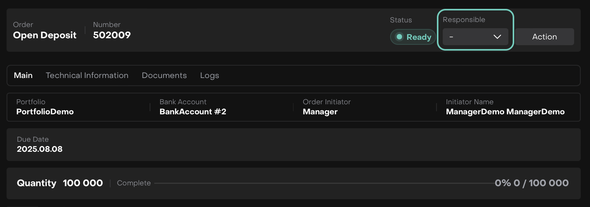Viewport: 590px width, 207px height.
Task: Go to the Documents tab
Action: (164, 75)
